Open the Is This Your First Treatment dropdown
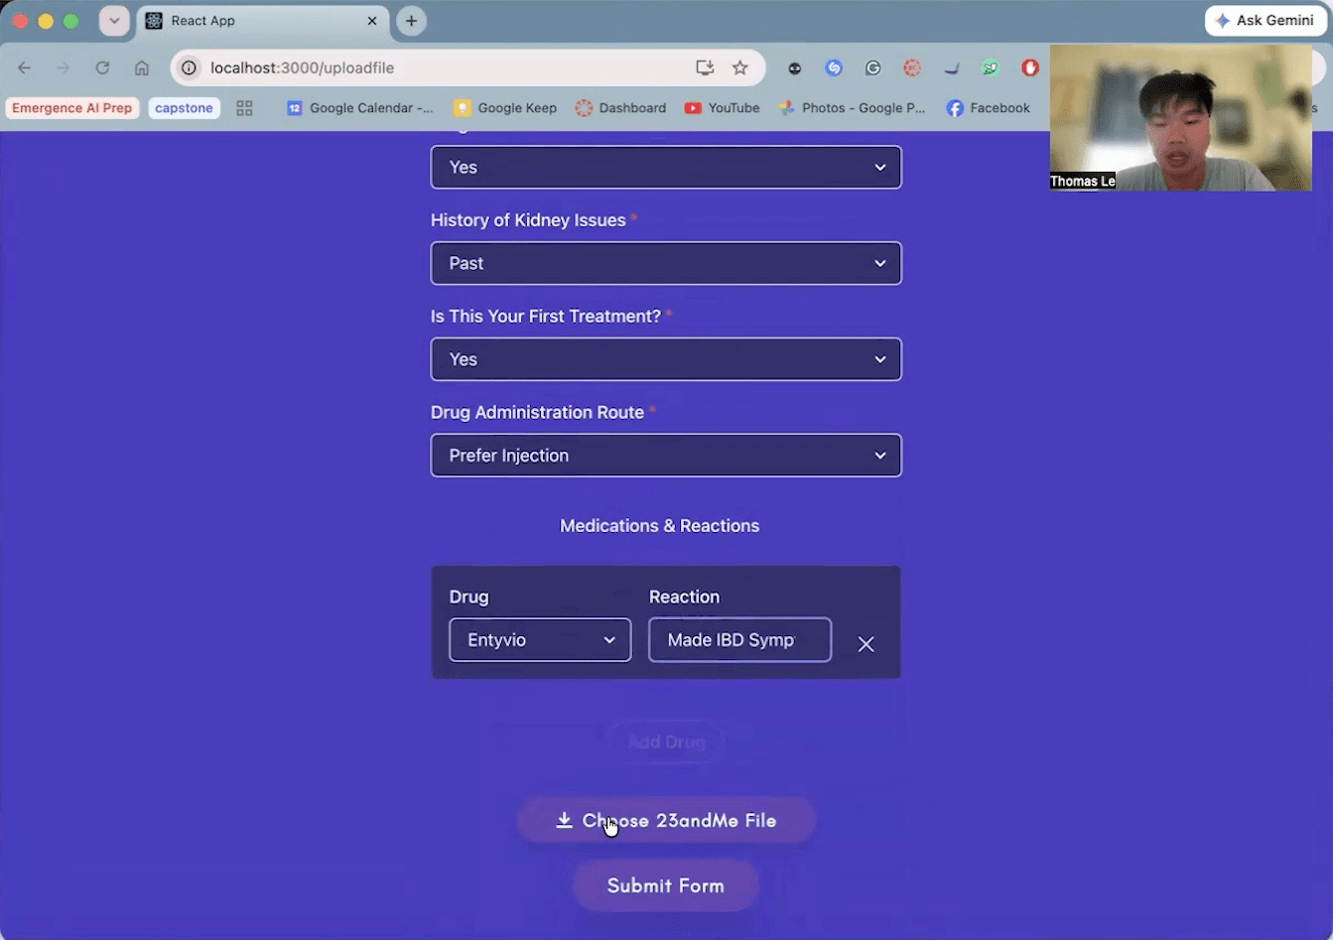The height and width of the screenshot is (940, 1333). click(x=666, y=359)
